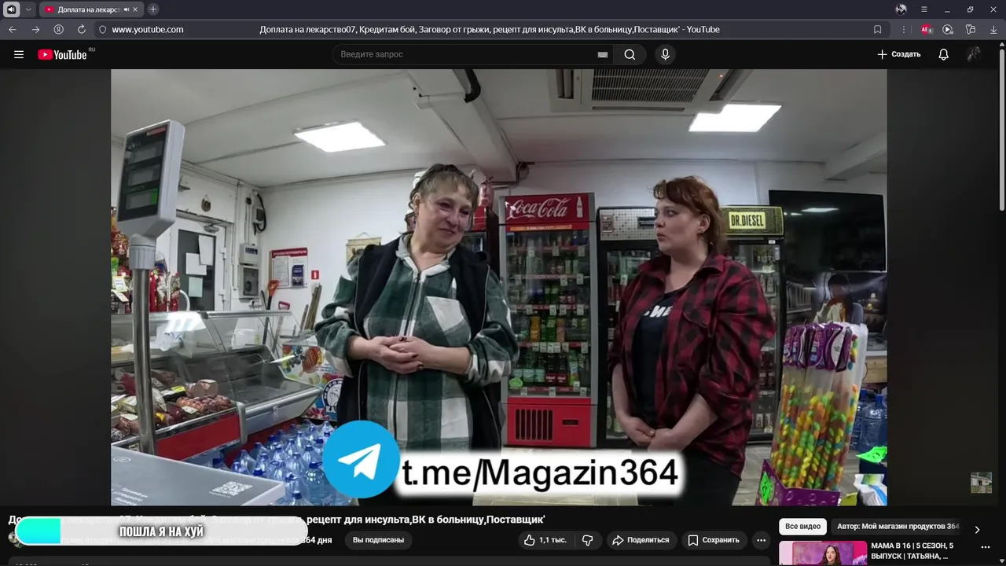Open a new browser tab
The image size is (1006, 566).
(153, 9)
